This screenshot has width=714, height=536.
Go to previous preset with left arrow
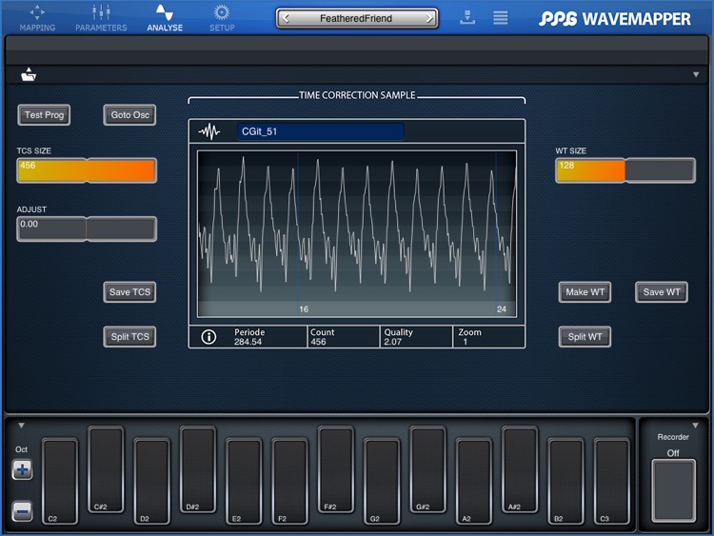coord(286,18)
